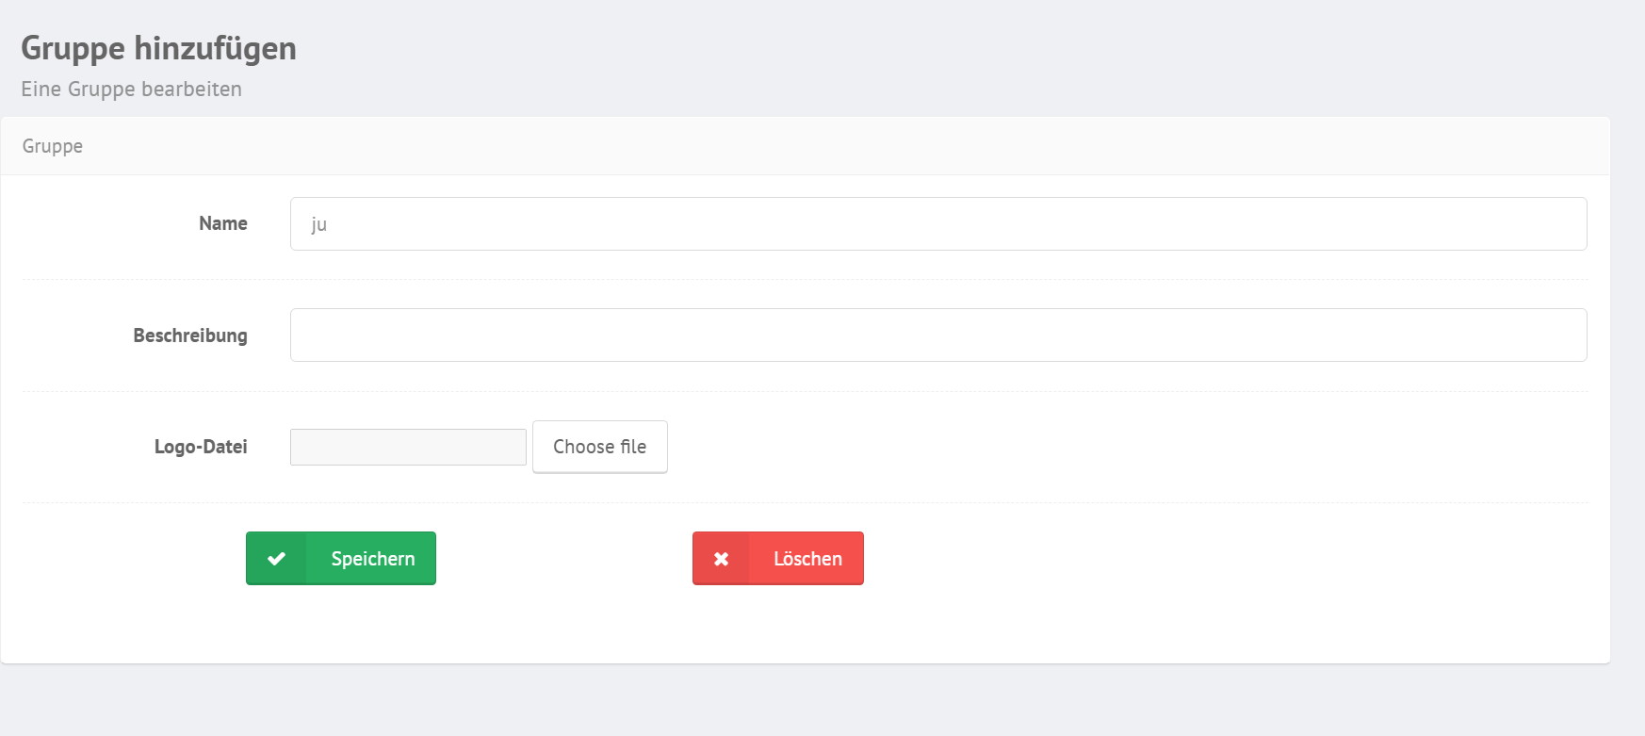Click the Gruppe hinzufügen page heading
This screenshot has height=736, width=1645.
[x=158, y=48]
